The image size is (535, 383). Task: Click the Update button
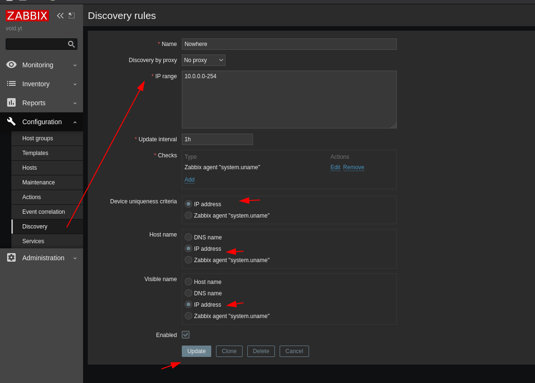click(197, 351)
